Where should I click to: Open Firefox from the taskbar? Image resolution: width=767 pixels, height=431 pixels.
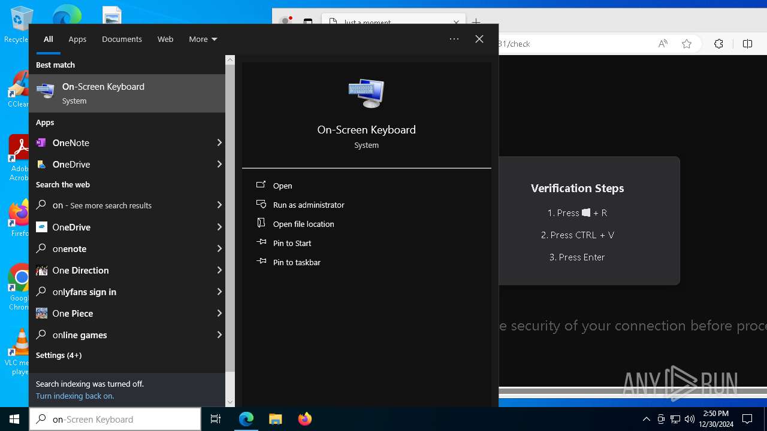tap(304, 419)
